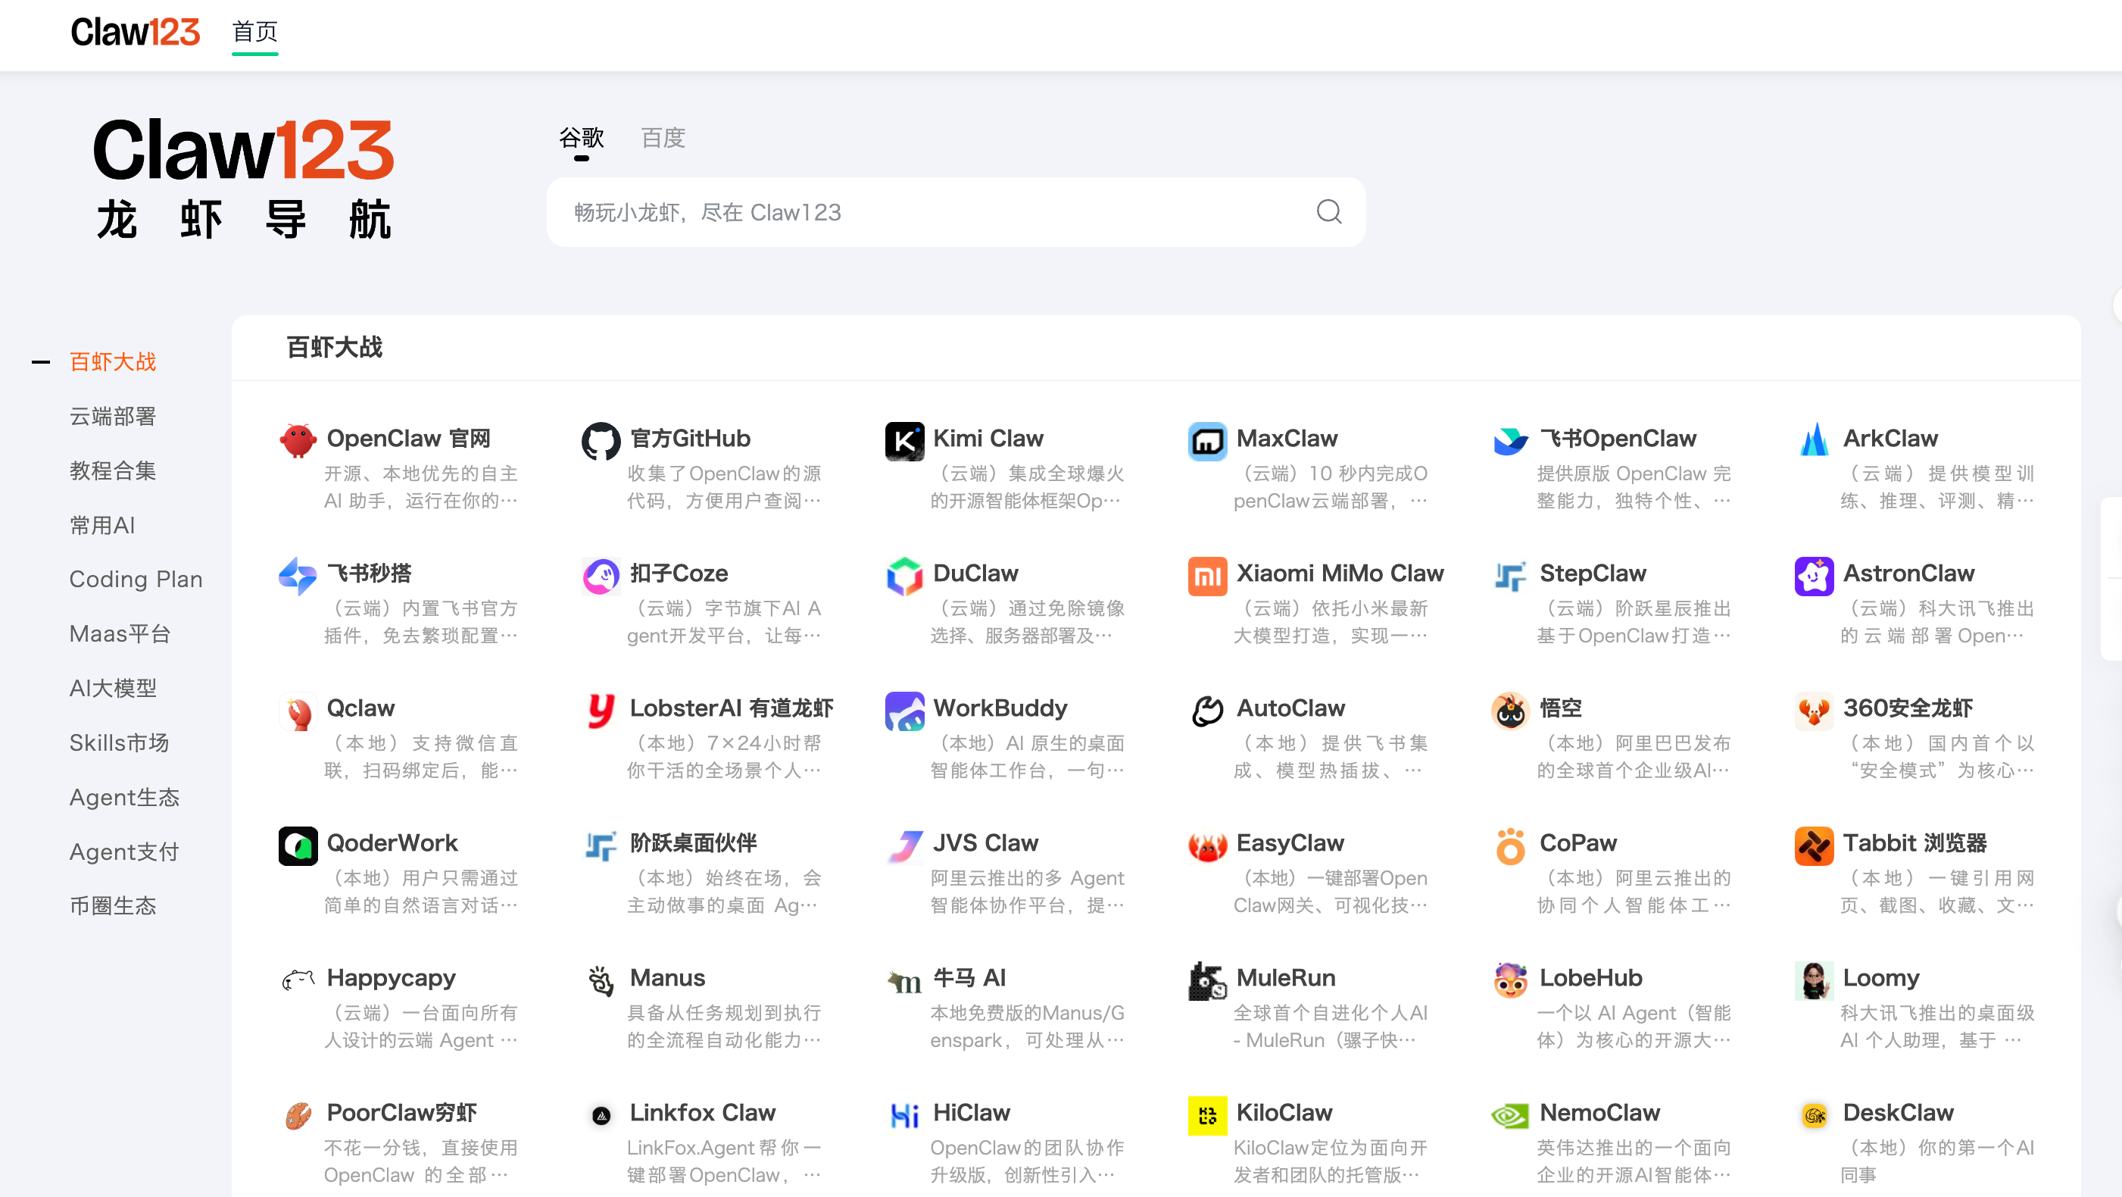Click the LobeHub emoji face icon
Viewport: 2122px width, 1197px height.
tap(1510, 981)
